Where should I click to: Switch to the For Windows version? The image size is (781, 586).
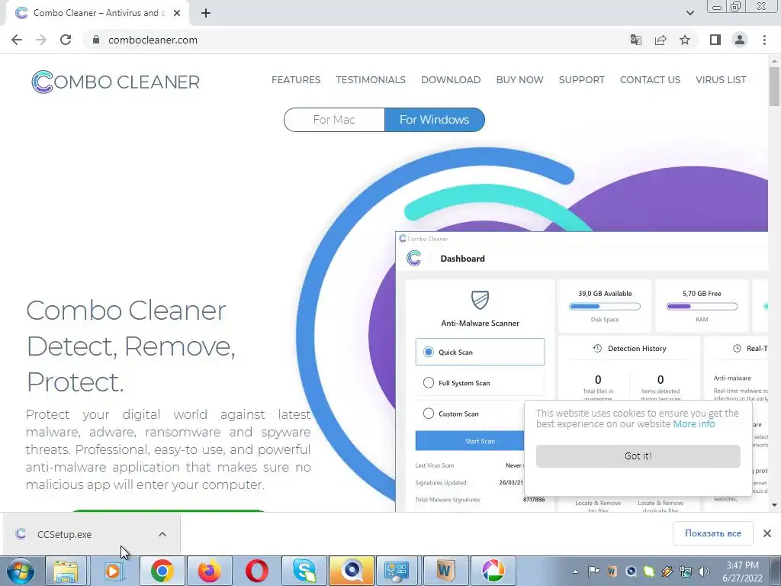coord(434,120)
